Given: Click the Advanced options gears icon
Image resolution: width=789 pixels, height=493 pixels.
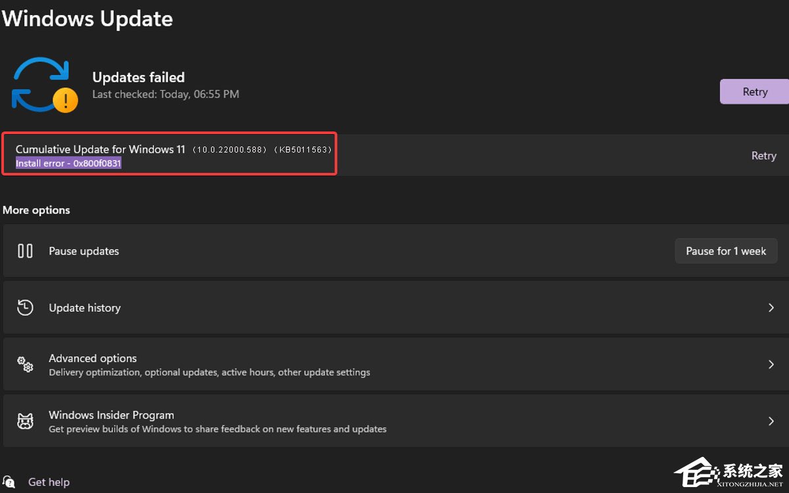Looking at the screenshot, I should point(25,365).
